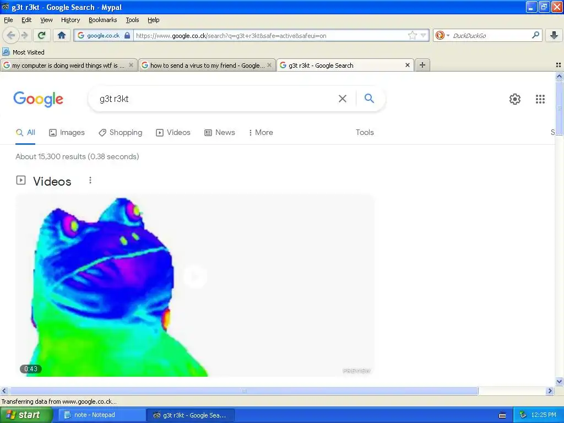Open the Tools menu in menu bar
Screen dimensions: 564x423
point(132,20)
